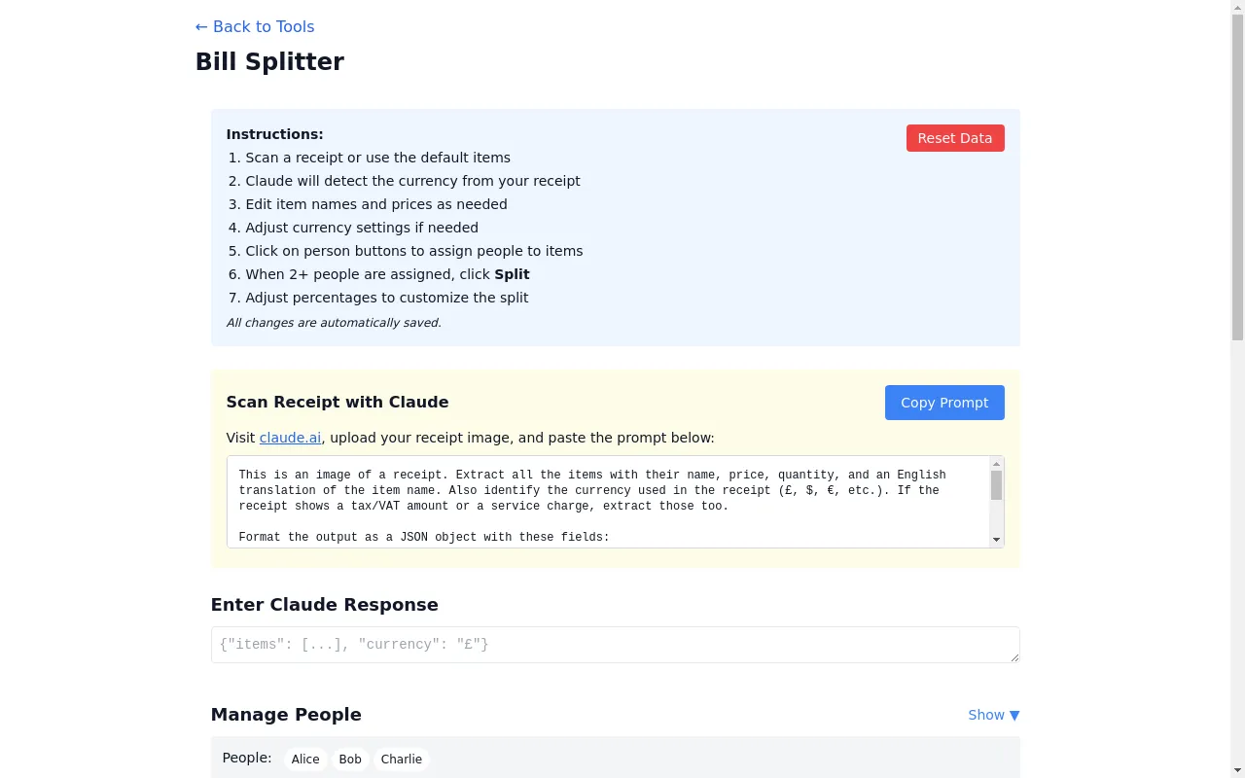
Task: Click inside the Claude response input field
Action: [615, 644]
